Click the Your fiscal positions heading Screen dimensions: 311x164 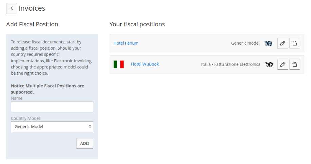[137, 24]
